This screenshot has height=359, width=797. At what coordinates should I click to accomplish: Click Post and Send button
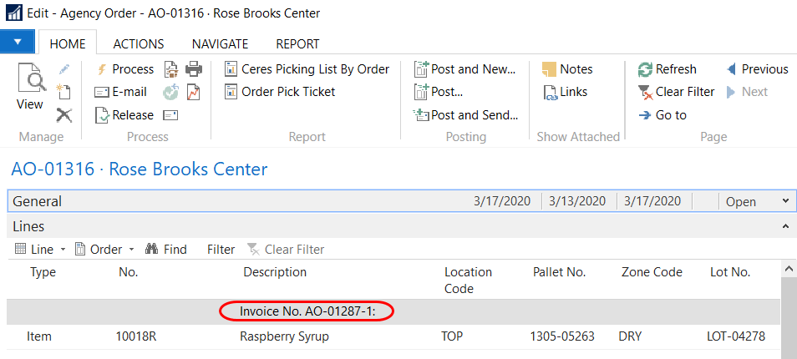click(466, 115)
